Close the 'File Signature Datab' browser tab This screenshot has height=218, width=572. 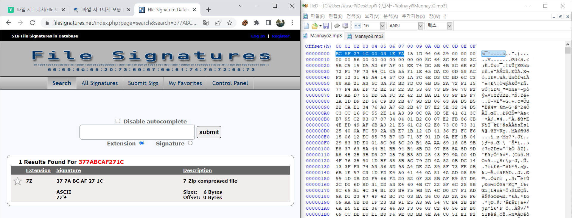click(194, 10)
